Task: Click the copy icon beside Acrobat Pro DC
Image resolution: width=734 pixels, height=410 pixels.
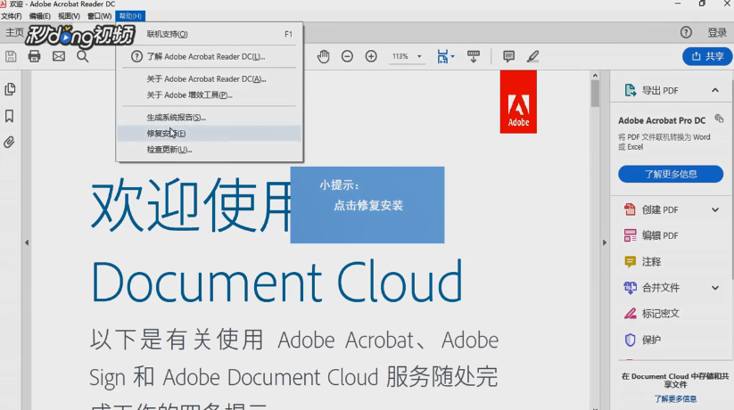Action: pyautogui.click(x=719, y=119)
